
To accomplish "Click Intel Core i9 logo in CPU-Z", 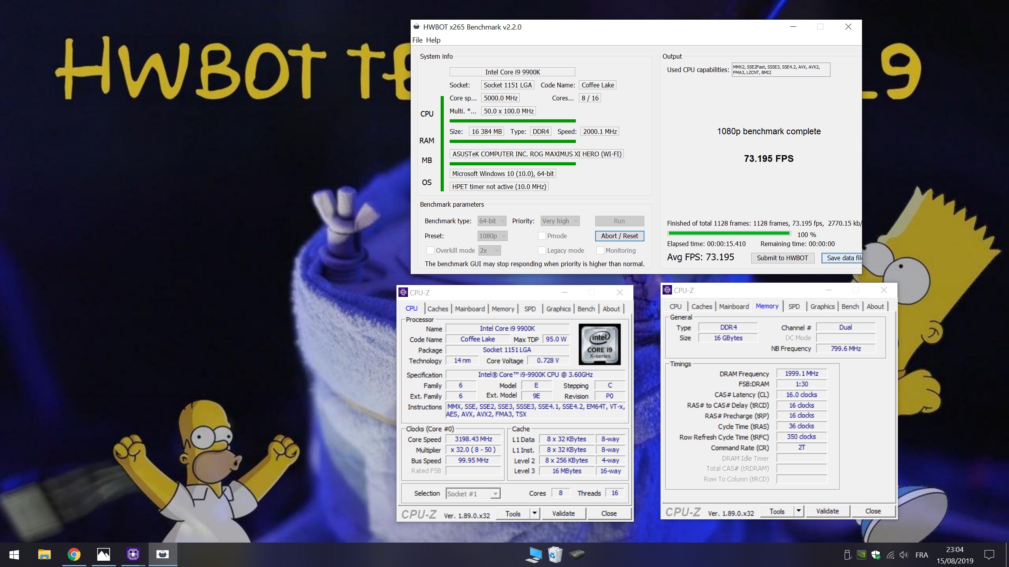I will pos(599,344).
